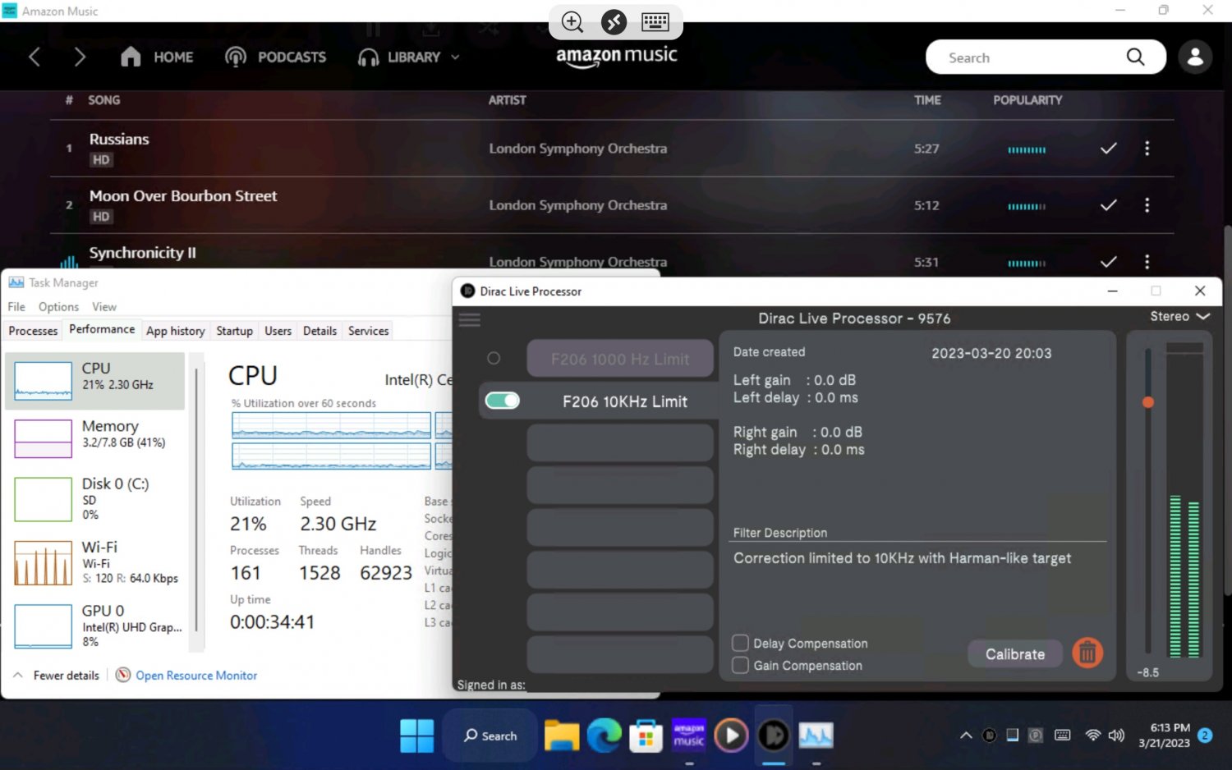The width and height of the screenshot is (1232, 770).
Task: Switch to the Services tab
Action: pos(368,330)
